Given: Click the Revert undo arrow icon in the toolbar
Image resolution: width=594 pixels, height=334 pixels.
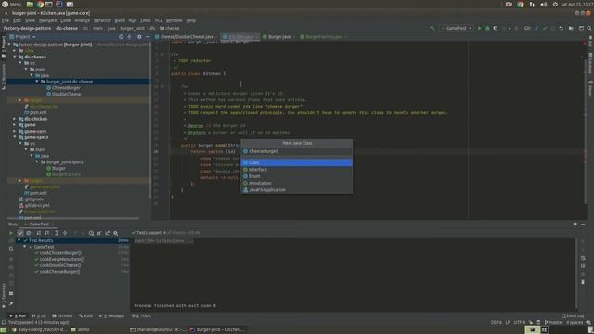Looking at the screenshot, I should coord(561,28).
